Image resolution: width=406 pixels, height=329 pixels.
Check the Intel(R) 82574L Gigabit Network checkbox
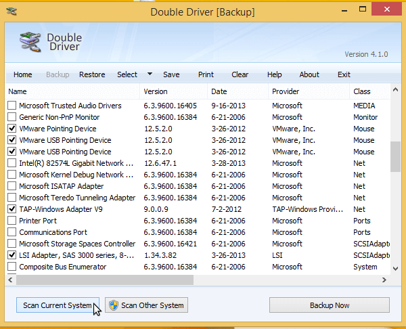[12, 163]
